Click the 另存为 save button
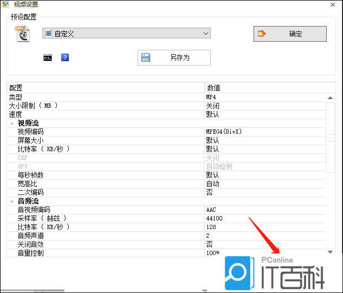The width and height of the screenshot is (343, 293). click(174, 57)
